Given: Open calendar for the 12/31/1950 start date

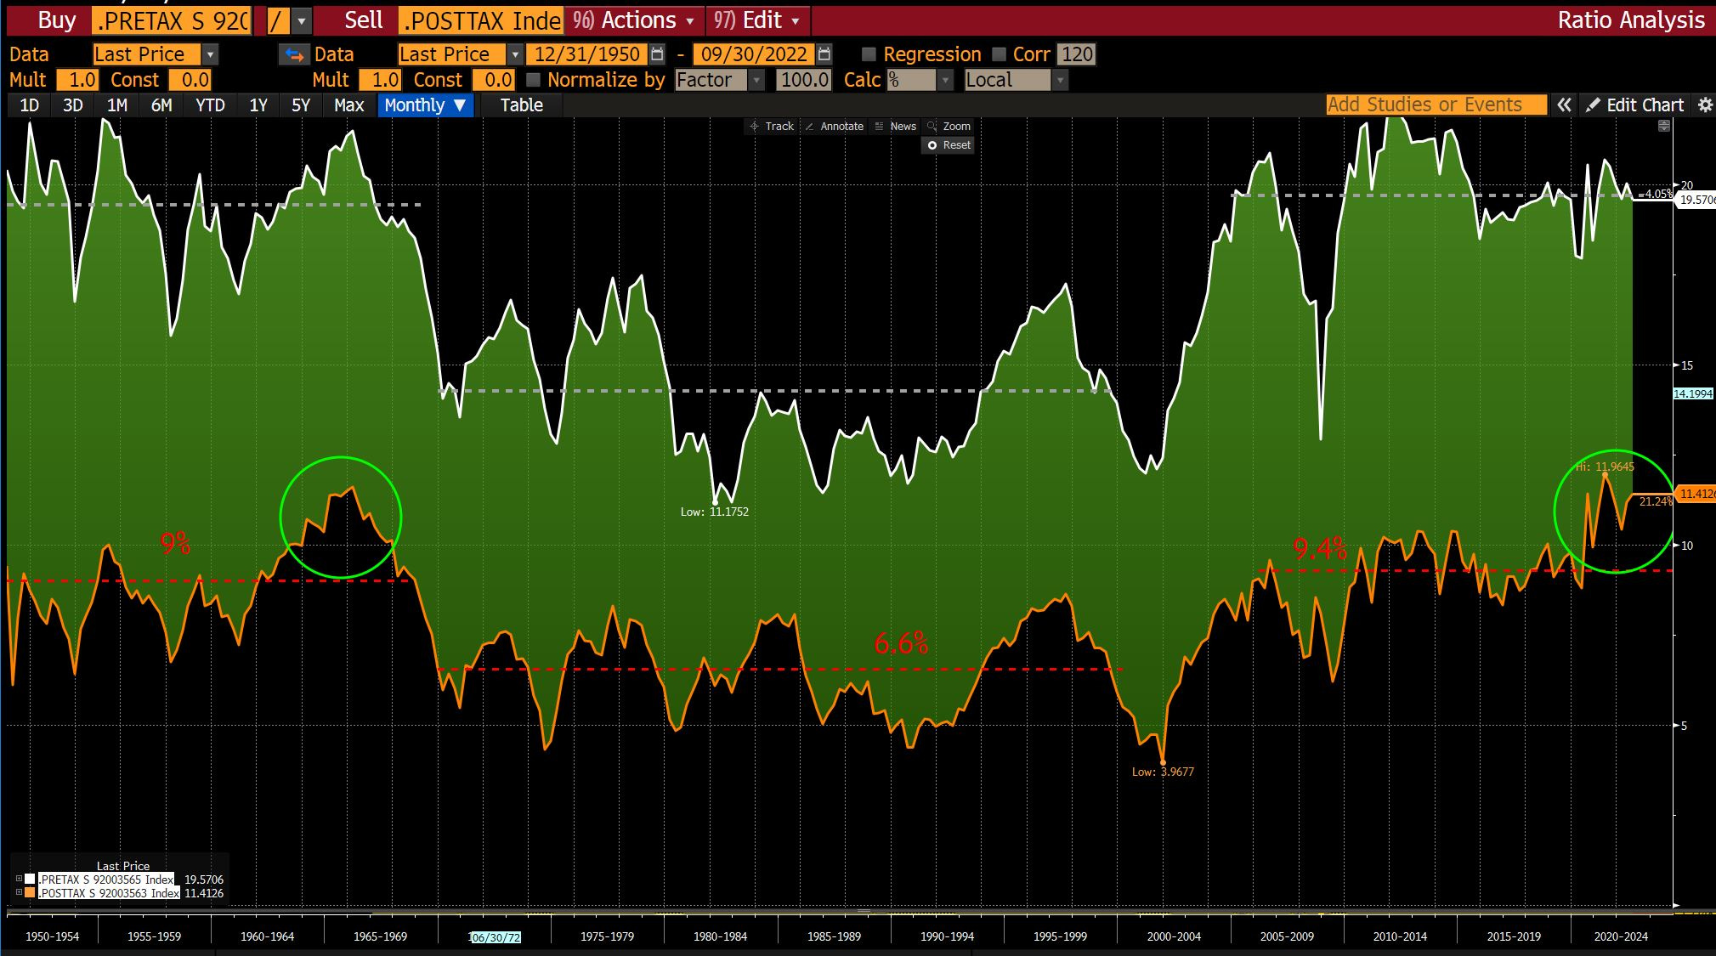Looking at the screenshot, I should [x=657, y=54].
